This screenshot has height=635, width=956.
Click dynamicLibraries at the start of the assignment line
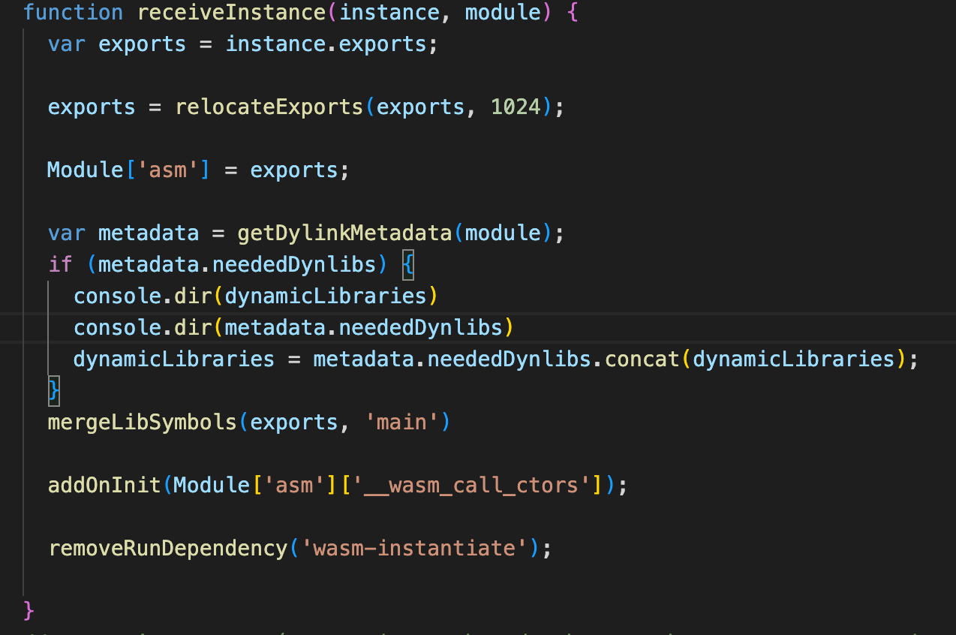click(174, 360)
